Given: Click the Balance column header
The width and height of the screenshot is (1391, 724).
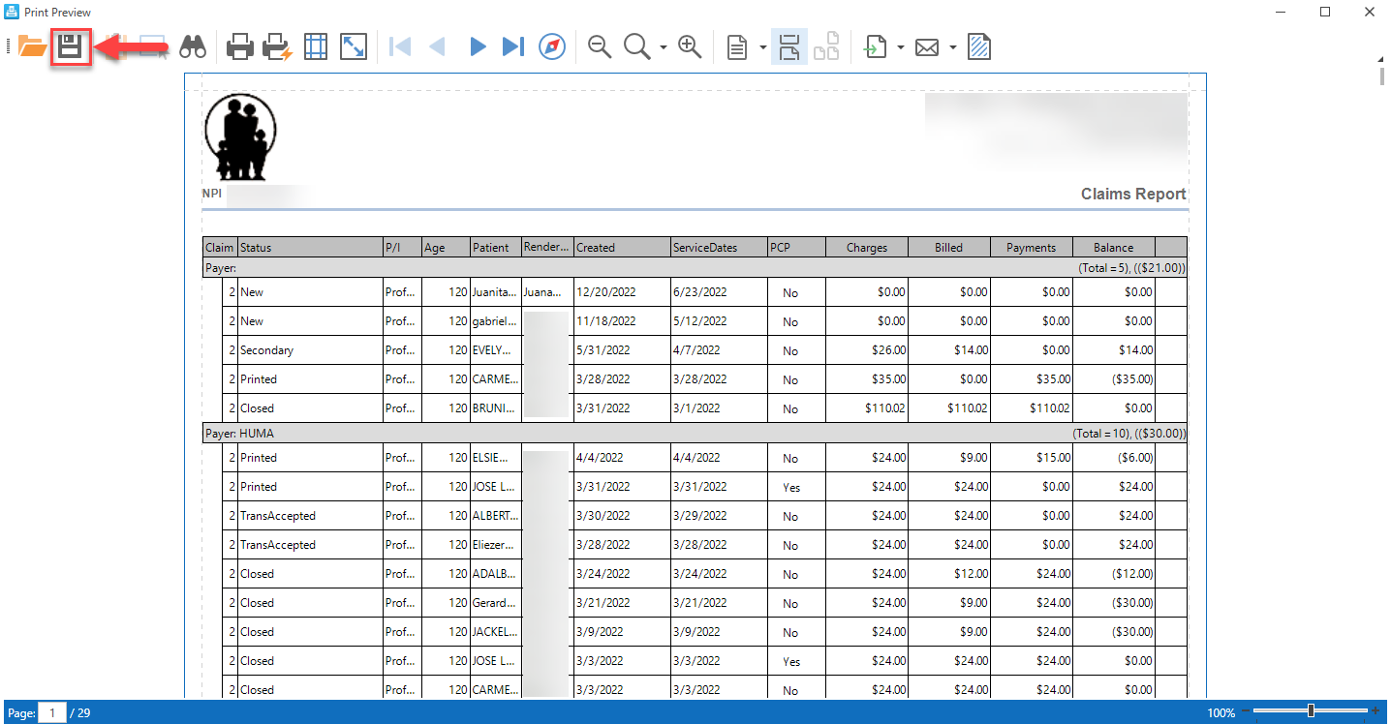Looking at the screenshot, I should point(1114,248).
